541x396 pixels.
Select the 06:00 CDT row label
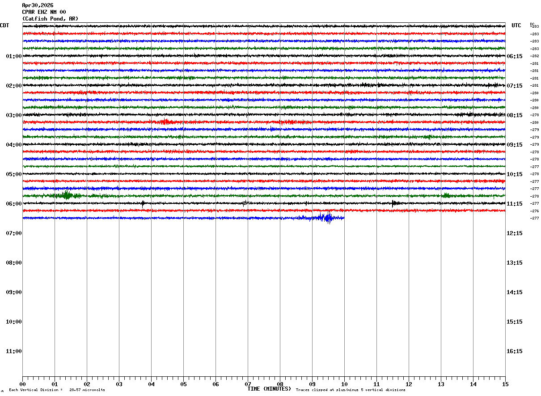(14, 203)
